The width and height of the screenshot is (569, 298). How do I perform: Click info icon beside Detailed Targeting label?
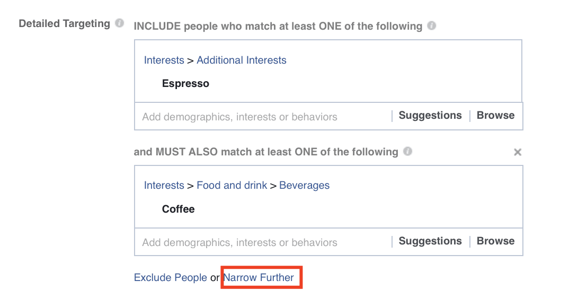pos(119,23)
